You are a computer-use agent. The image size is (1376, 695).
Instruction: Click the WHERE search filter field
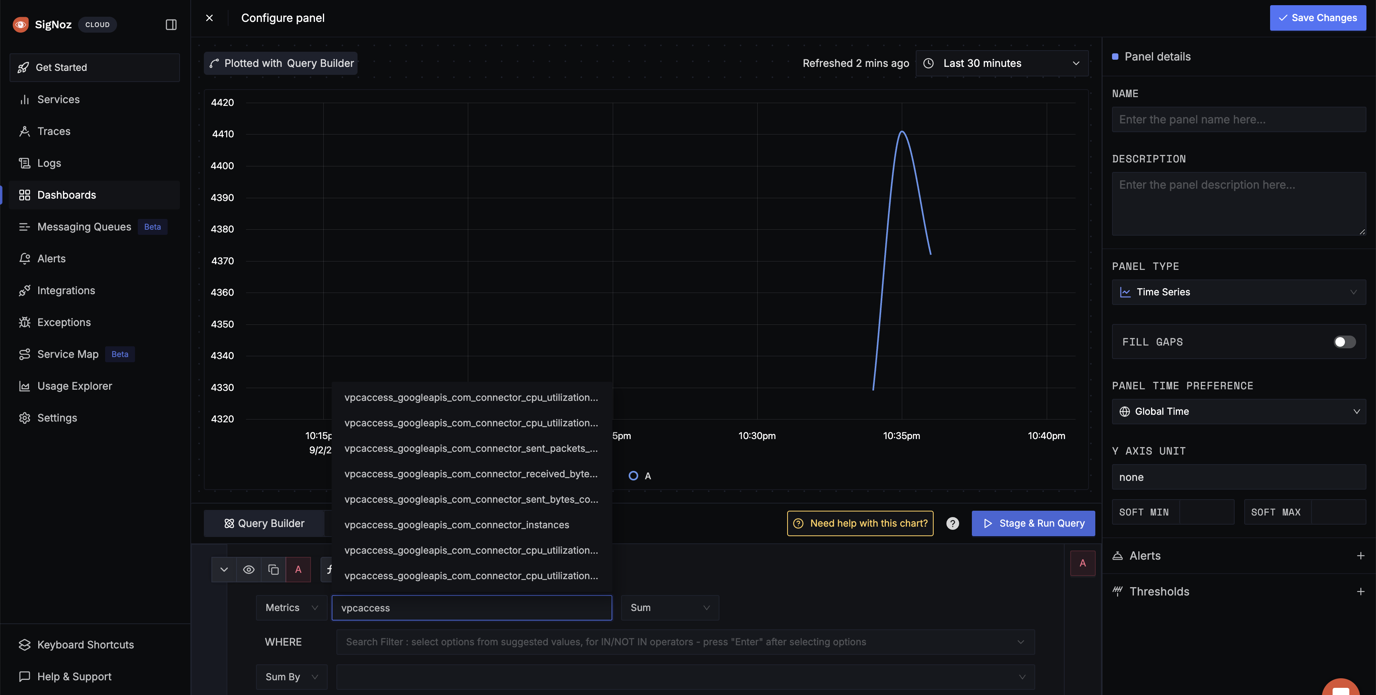click(685, 642)
